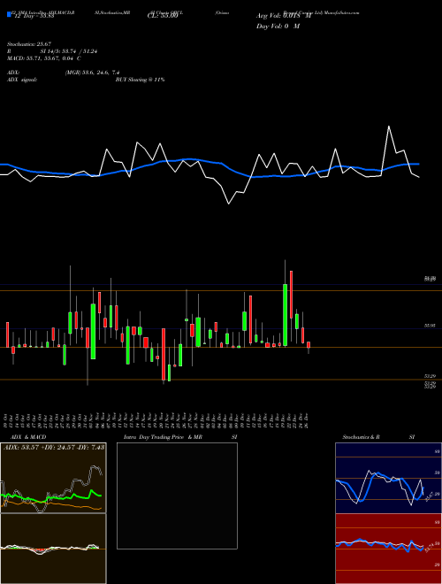Image resolution: width=442 pixels, height=584 pixels.
Task: Click the 'BUY Slowing @ 11%' signal text
Action: click(141, 80)
